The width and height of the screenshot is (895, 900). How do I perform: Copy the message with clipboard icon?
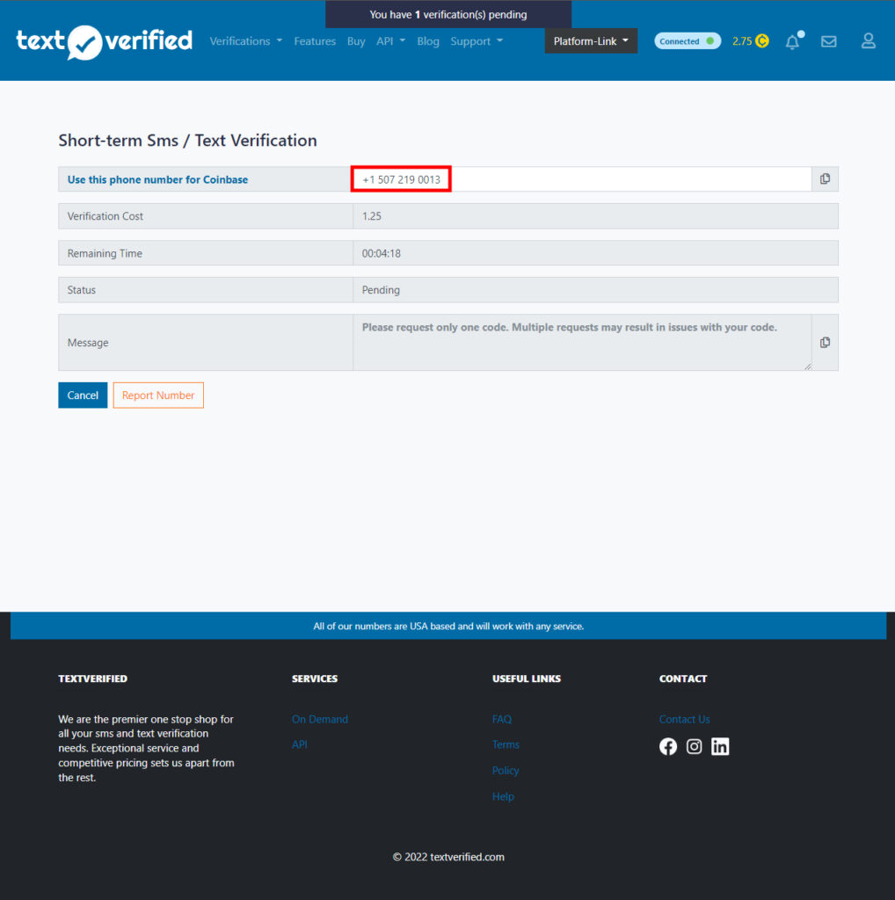[825, 342]
